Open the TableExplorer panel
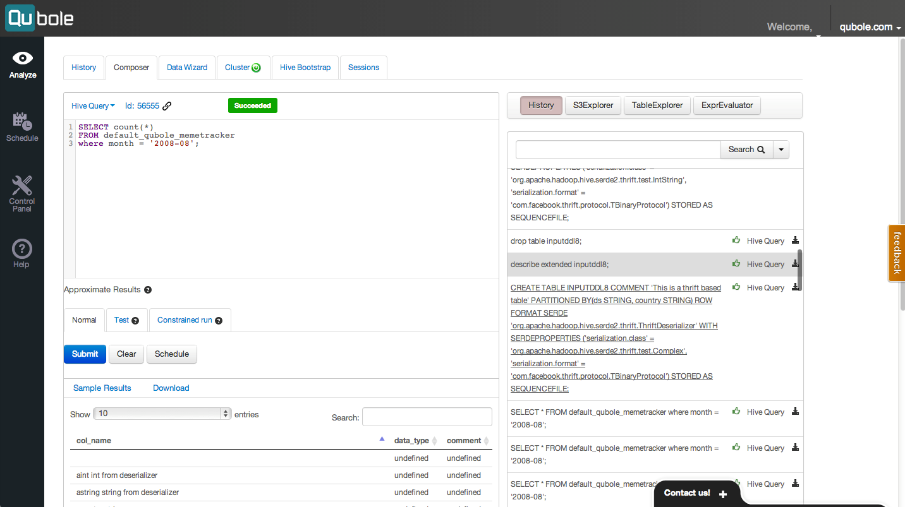905x507 pixels. coord(657,105)
